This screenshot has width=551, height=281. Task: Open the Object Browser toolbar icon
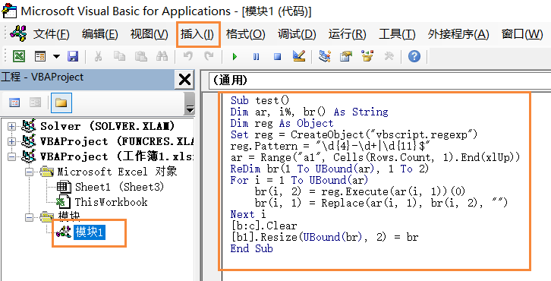pos(367,56)
